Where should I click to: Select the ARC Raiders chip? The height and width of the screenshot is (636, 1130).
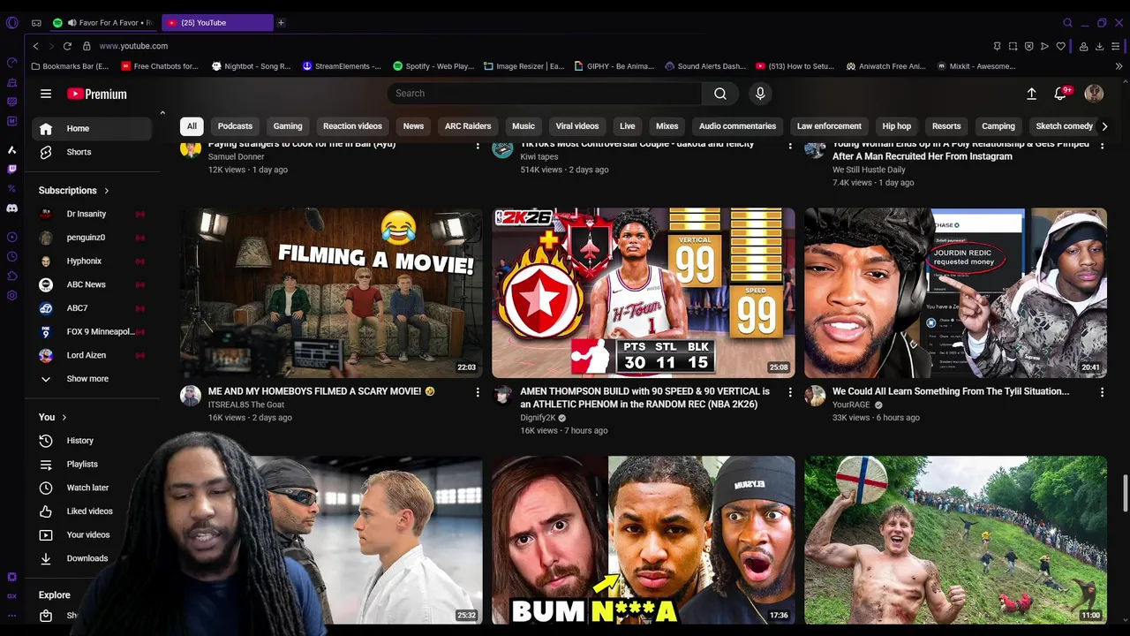pyautogui.click(x=468, y=126)
